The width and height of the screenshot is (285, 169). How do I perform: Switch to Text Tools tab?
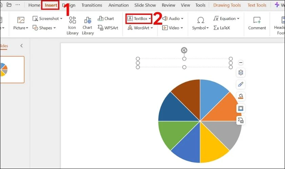coord(257,5)
